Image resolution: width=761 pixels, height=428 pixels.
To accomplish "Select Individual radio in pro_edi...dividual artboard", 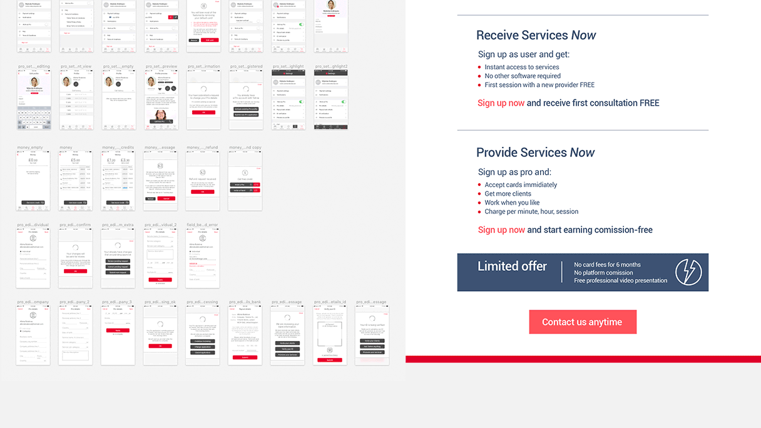I will 22,252.
